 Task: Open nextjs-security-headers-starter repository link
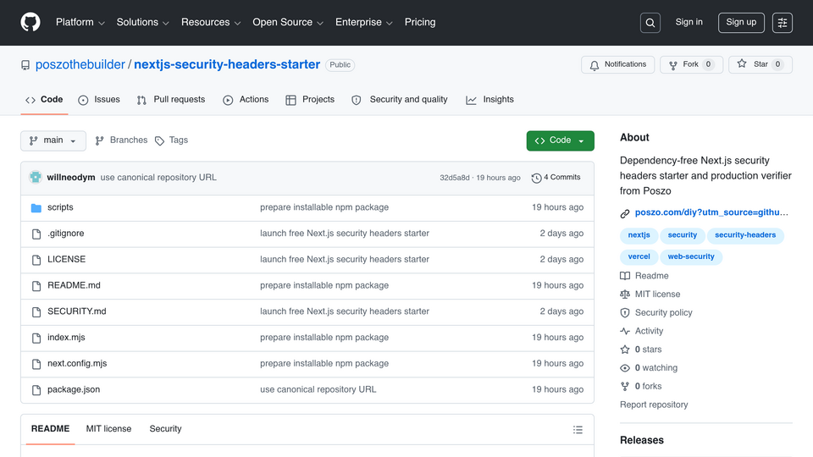click(227, 65)
